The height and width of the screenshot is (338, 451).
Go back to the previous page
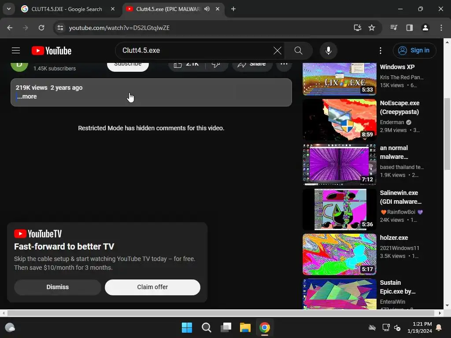10,28
